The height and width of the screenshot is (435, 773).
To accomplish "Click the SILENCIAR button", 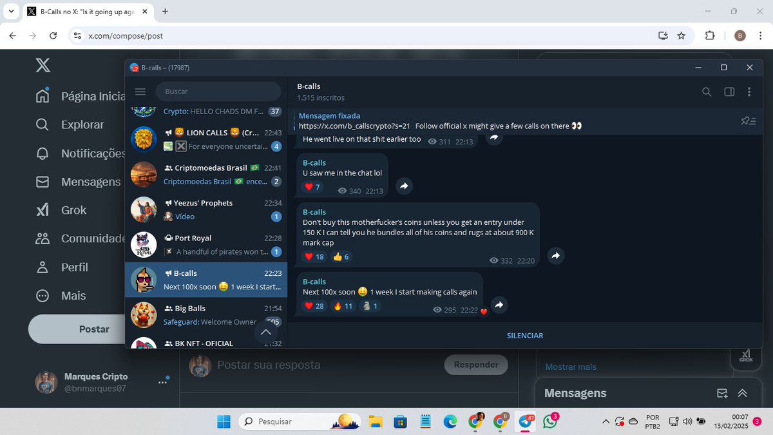I will 525,336.
